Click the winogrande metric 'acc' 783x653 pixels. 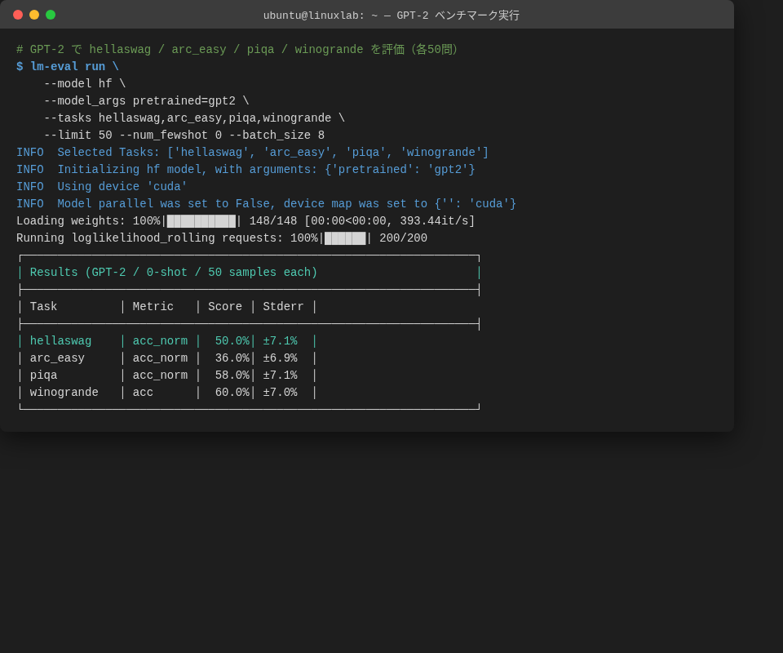(x=143, y=393)
